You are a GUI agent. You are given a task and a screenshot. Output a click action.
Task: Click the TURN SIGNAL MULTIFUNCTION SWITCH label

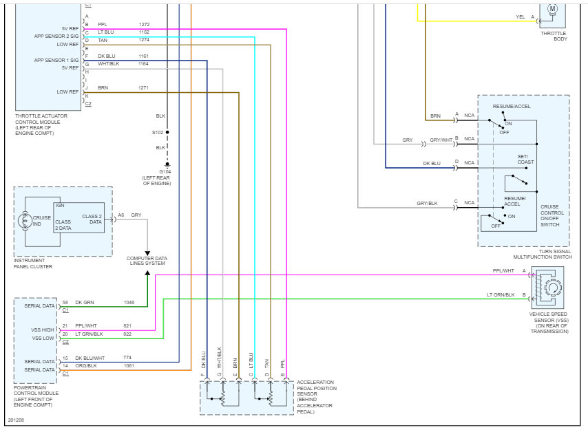tap(543, 254)
